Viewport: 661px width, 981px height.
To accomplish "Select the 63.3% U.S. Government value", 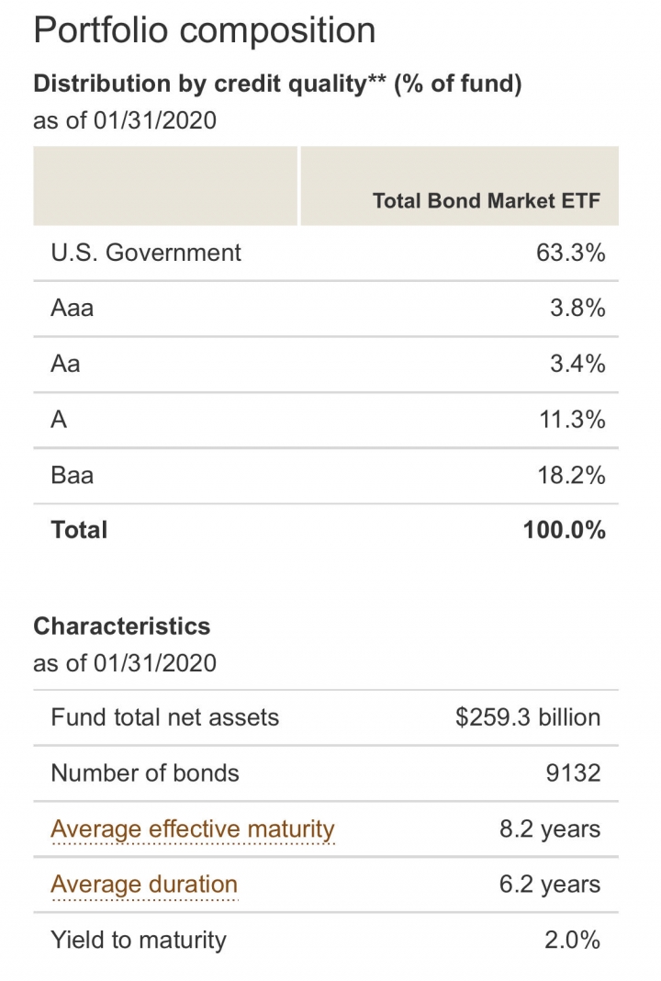I will tap(570, 253).
